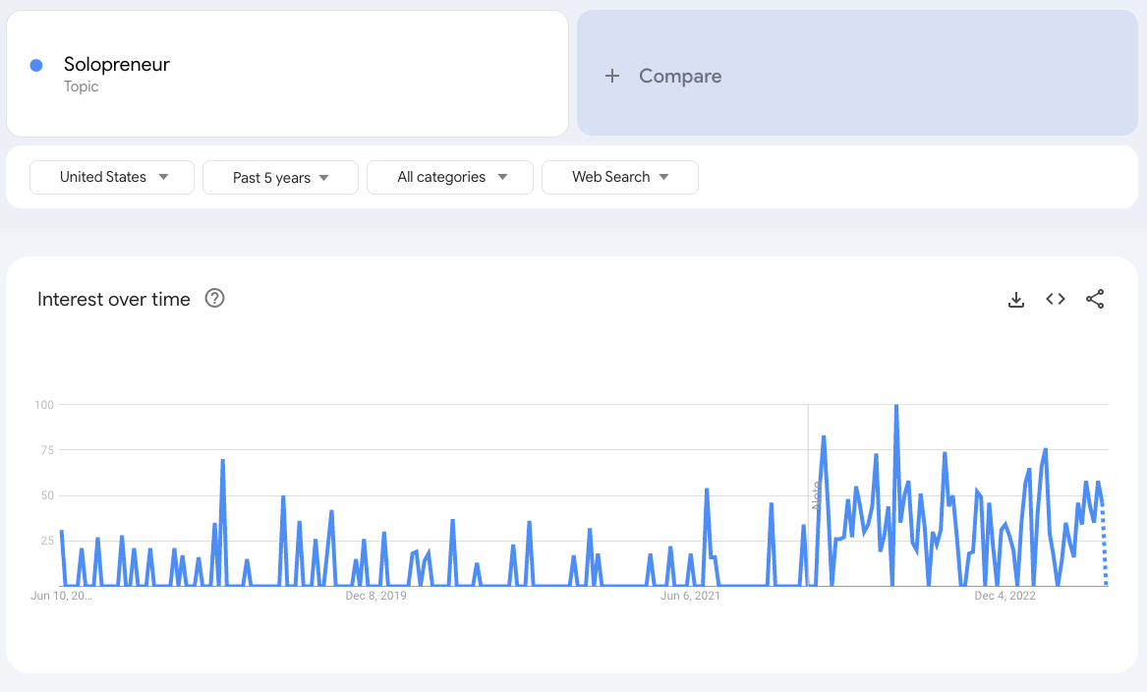Select the Solopreneur topic card
The image size is (1147, 692).
click(x=287, y=73)
